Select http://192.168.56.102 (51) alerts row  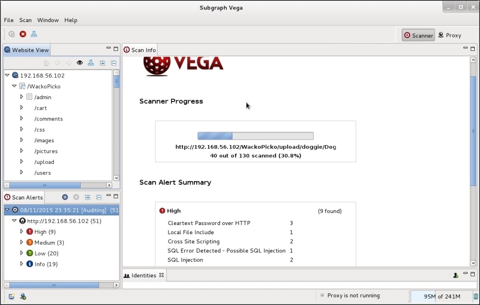coord(61,221)
